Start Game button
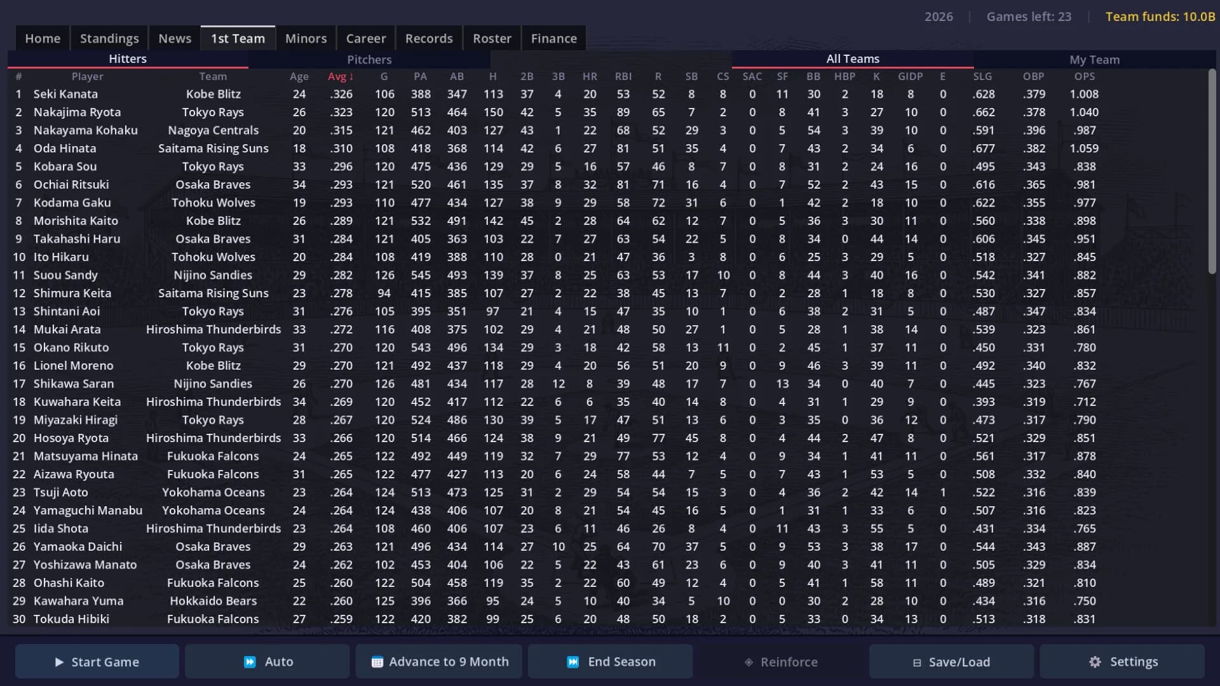 97,662
